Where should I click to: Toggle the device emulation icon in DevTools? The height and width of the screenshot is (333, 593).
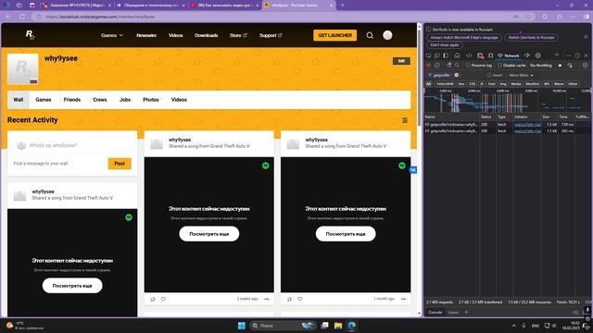click(437, 55)
